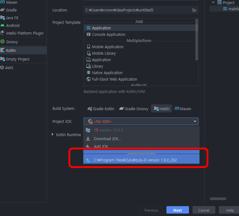The image size is (239, 216).
Task: Choose Gradle Kotlin build system
Action: click(101, 109)
